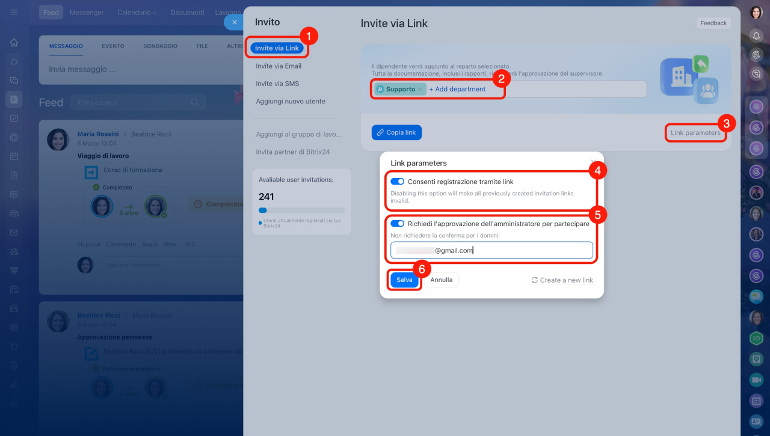Viewport: 770px width, 436px height.
Task: Click the user invitations progress bar
Action: coord(301,210)
